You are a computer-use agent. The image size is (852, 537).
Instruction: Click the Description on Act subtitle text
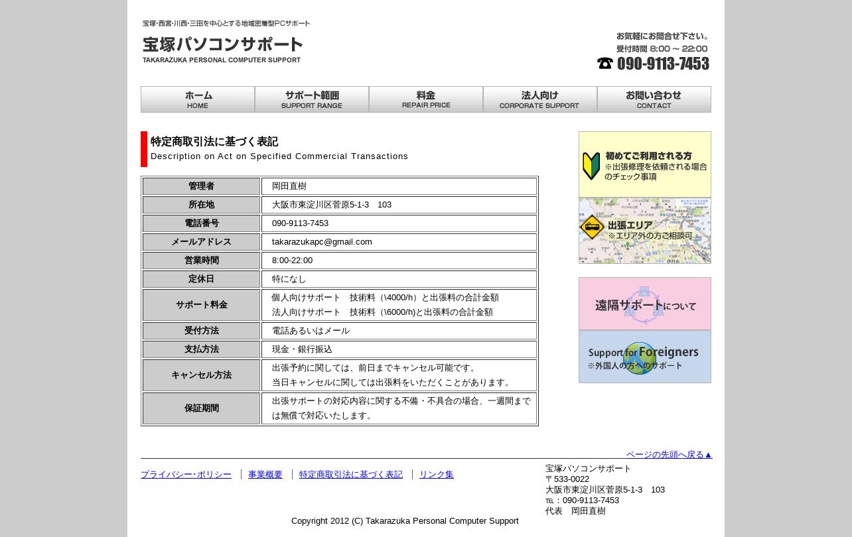point(279,156)
